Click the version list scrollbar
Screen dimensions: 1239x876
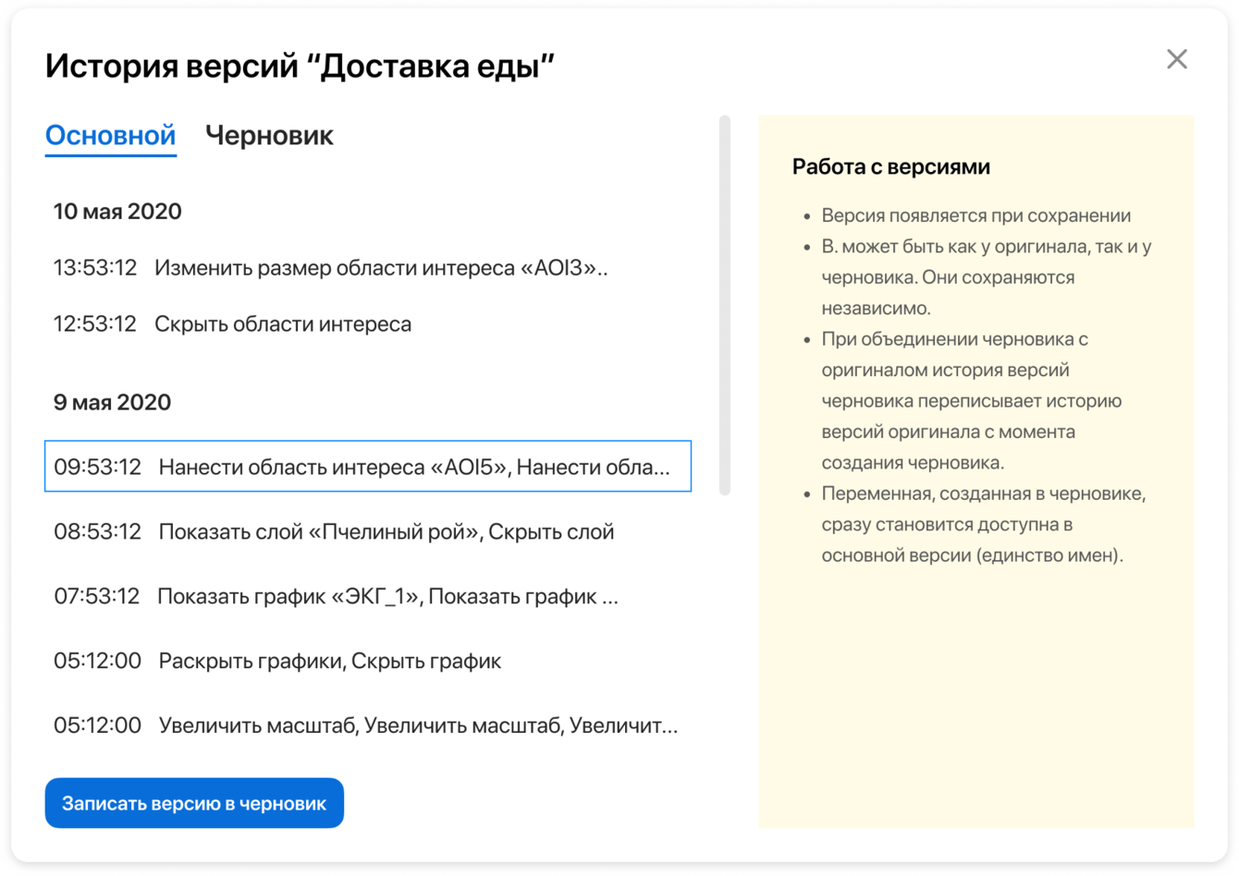[725, 305]
